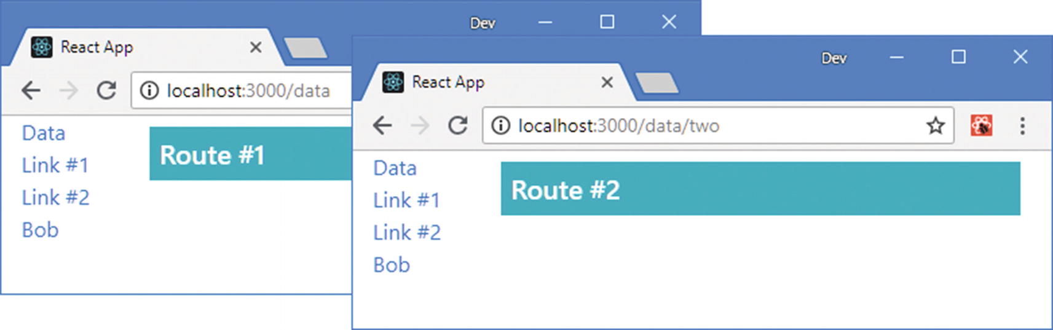Click the Link #2 link in the front window
This screenshot has width=1053, height=330.
[x=407, y=233]
